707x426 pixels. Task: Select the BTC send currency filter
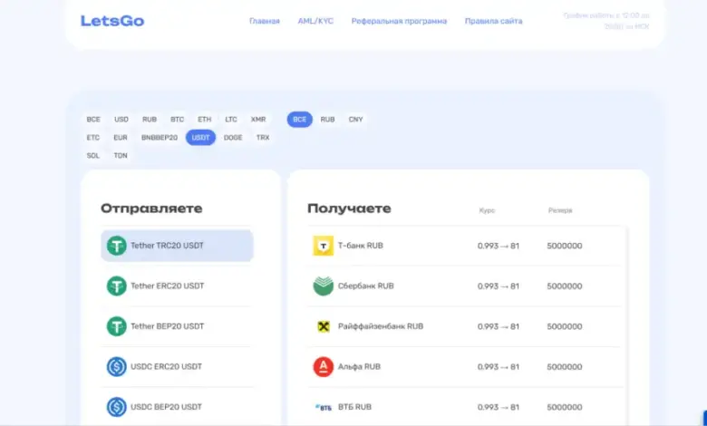[x=177, y=120]
